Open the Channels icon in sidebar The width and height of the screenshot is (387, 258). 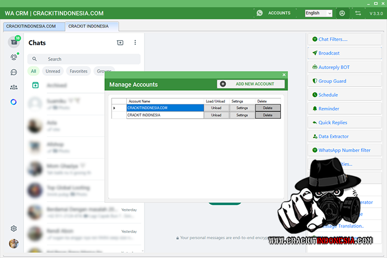tap(14, 72)
